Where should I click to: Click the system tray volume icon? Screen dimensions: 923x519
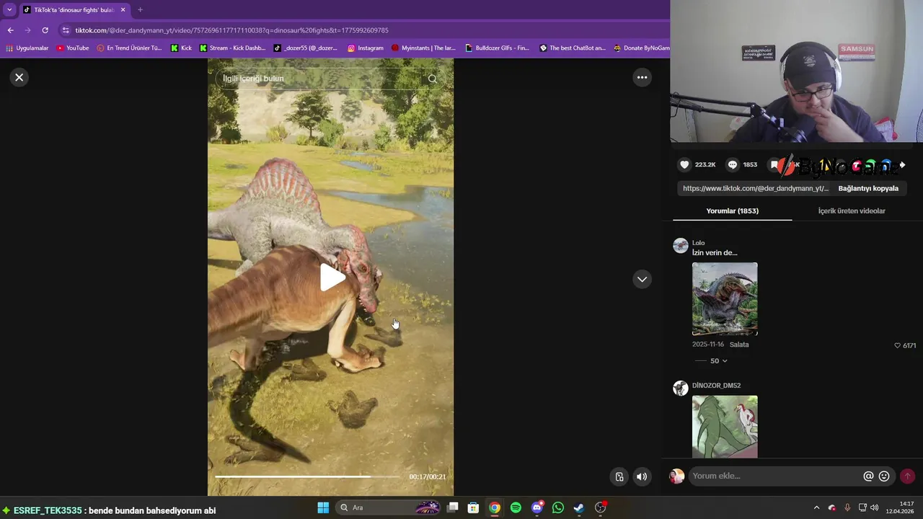point(874,507)
